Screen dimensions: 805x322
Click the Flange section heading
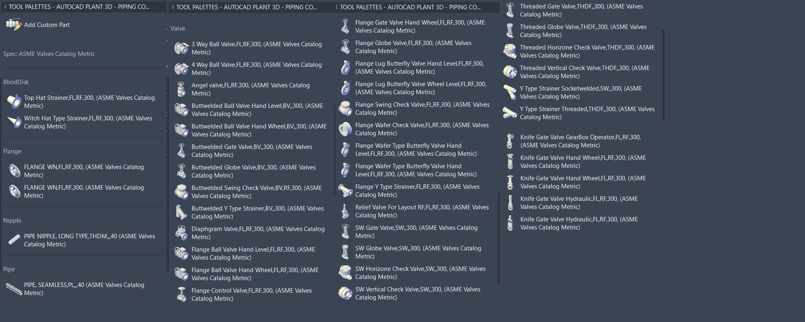(x=12, y=151)
